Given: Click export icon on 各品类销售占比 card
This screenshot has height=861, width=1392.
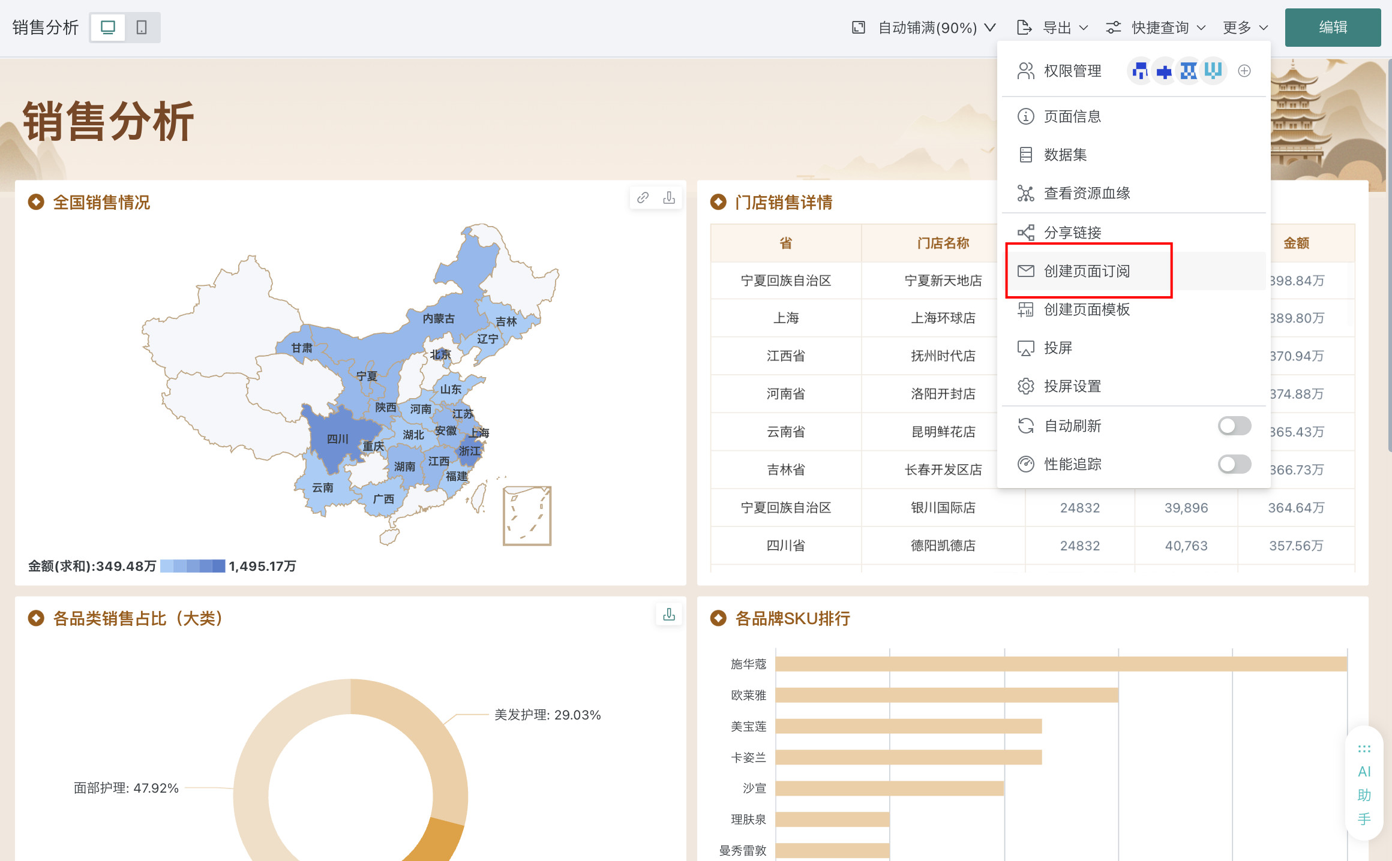Looking at the screenshot, I should 669,614.
